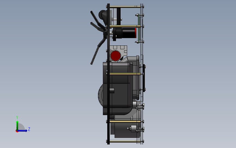Select the brass standoff crossing the dark housing
The width and height of the screenshot is (236, 148).
point(125,74)
